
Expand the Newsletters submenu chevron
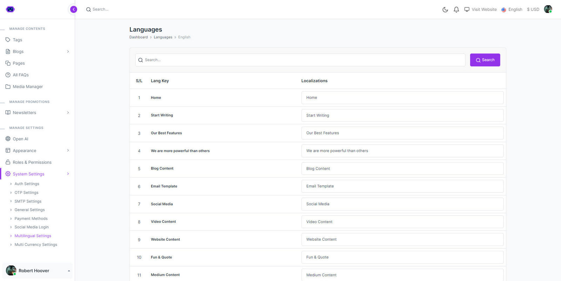[68, 113]
